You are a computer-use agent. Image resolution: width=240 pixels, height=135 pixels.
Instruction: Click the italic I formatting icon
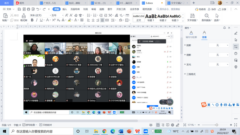tap(37, 20)
